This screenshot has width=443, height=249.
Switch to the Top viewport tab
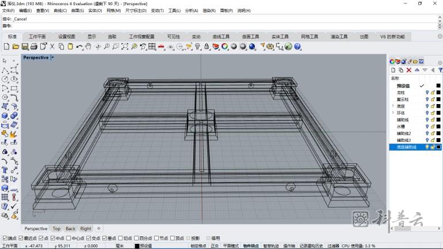[56, 229]
